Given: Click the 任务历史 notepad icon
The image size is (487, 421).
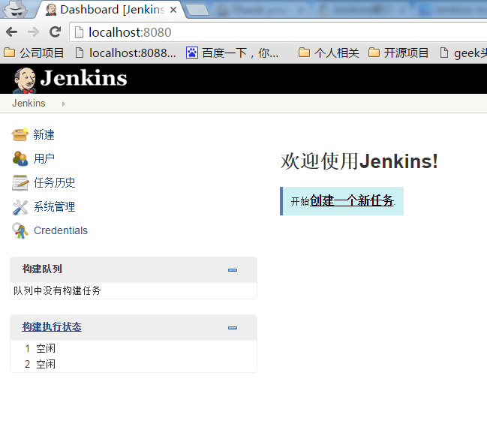Looking at the screenshot, I should [x=20, y=182].
